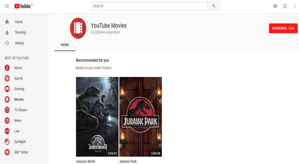Subscribe to YouTube Movies channel
Viewport: 299px width, 164px height.
[283, 28]
